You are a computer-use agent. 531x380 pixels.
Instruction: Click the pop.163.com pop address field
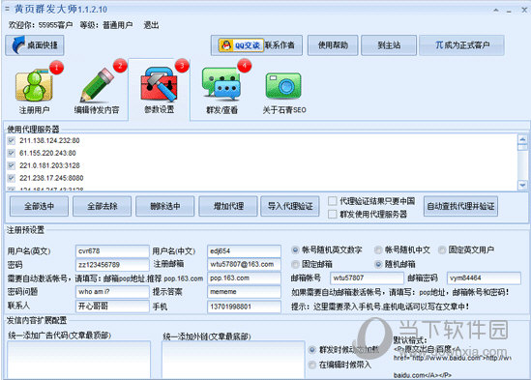pyautogui.click(x=244, y=278)
